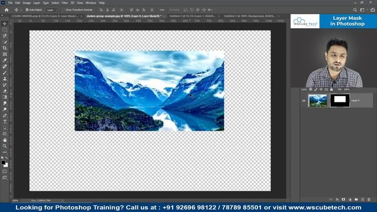The width and height of the screenshot is (377, 212).
Task: Hide Layer 0 with the eye icon
Action: (304, 101)
